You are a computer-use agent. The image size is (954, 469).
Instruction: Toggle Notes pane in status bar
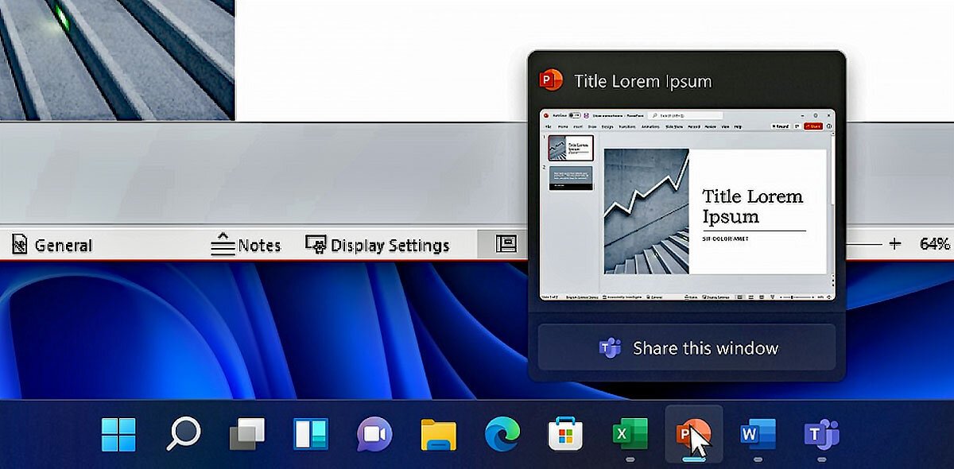(246, 245)
